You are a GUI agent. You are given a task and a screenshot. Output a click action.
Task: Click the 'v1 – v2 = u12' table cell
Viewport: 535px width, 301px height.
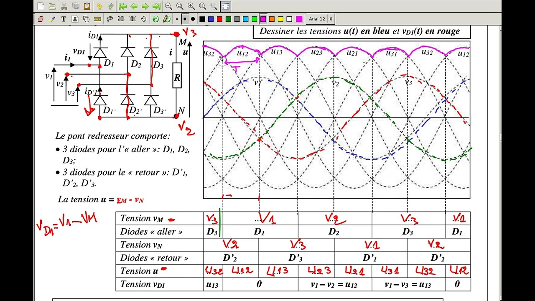click(334, 284)
